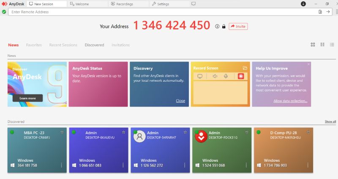Switch to small tiles view
Screen dimensions: 338x179
click(322, 45)
